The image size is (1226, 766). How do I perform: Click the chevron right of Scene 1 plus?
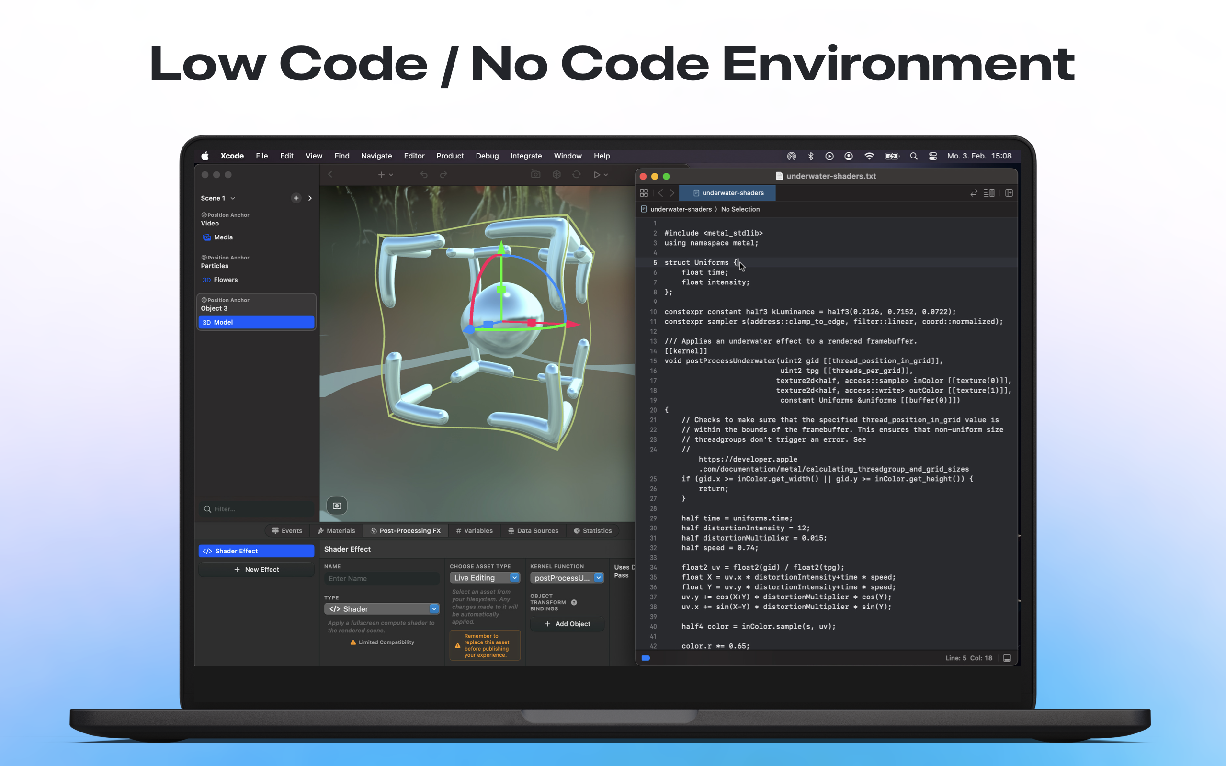(310, 198)
